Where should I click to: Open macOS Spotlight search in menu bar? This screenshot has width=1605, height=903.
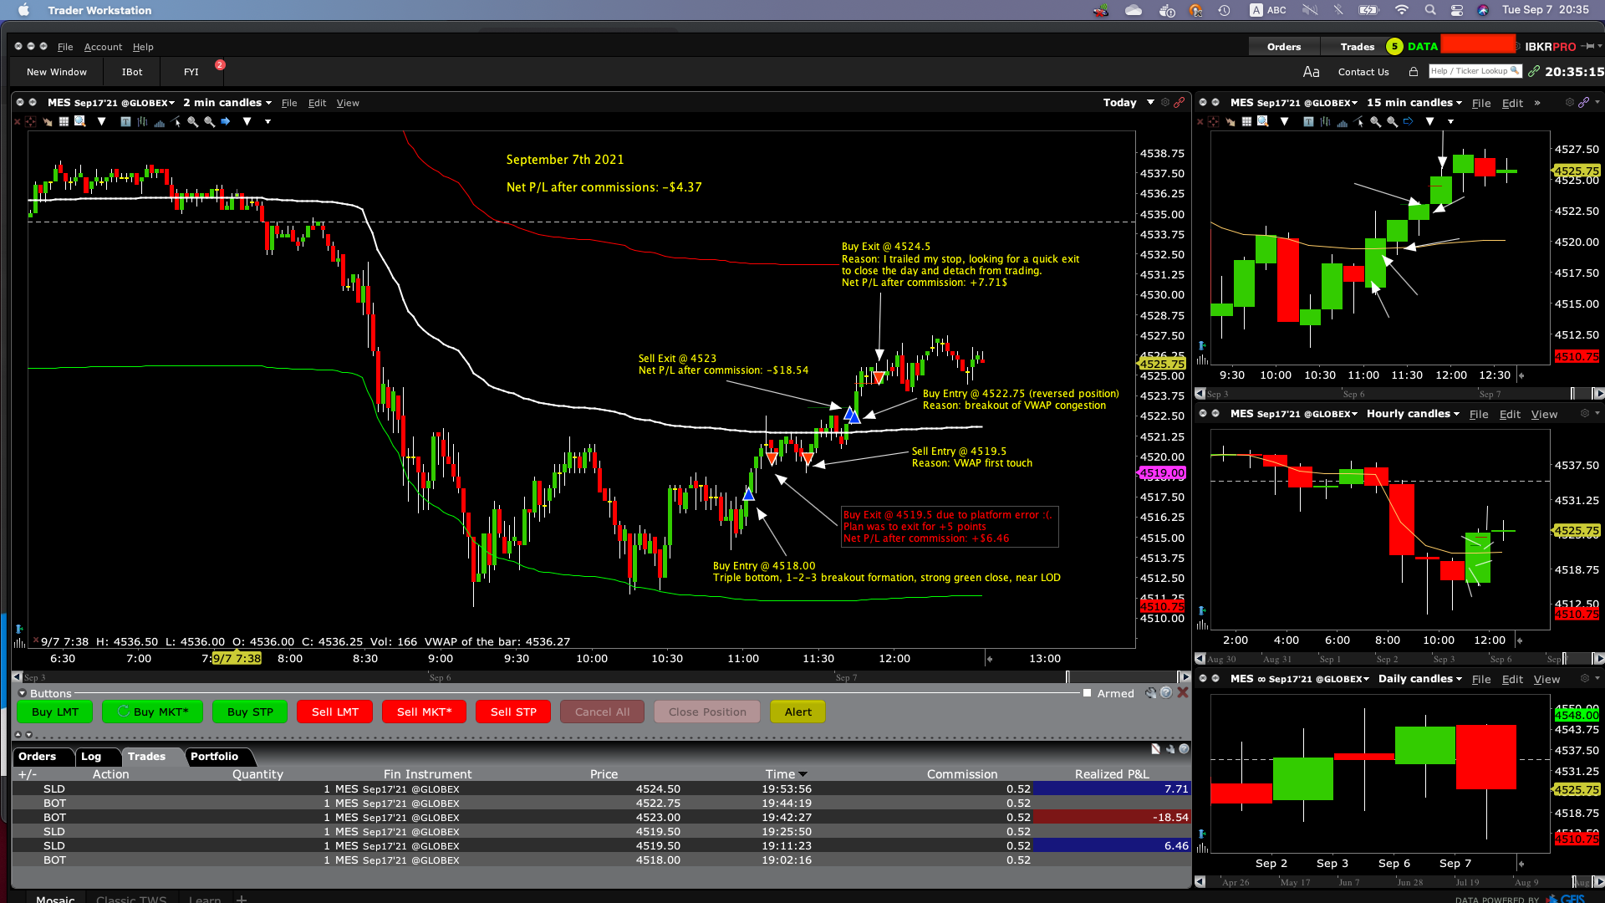(x=1430, y=10)
